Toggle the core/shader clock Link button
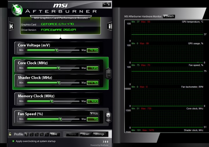This screenshot has height=147, width=209. 109,74
